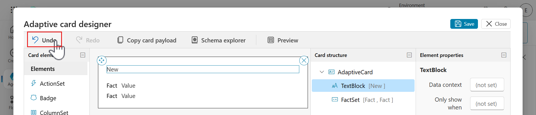Viewport: 536px width, 115px height.
Task: Click the Data context field
Action: pyautogui.click(x=487, y=85)
